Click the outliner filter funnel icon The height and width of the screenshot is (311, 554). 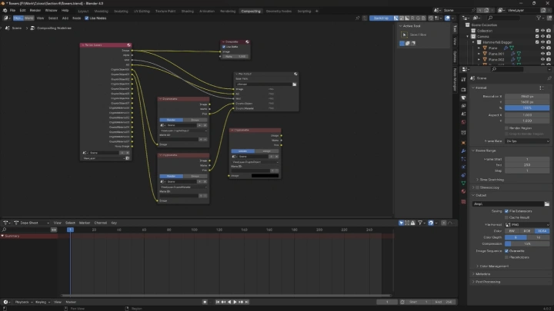click(x=539, y=18)
